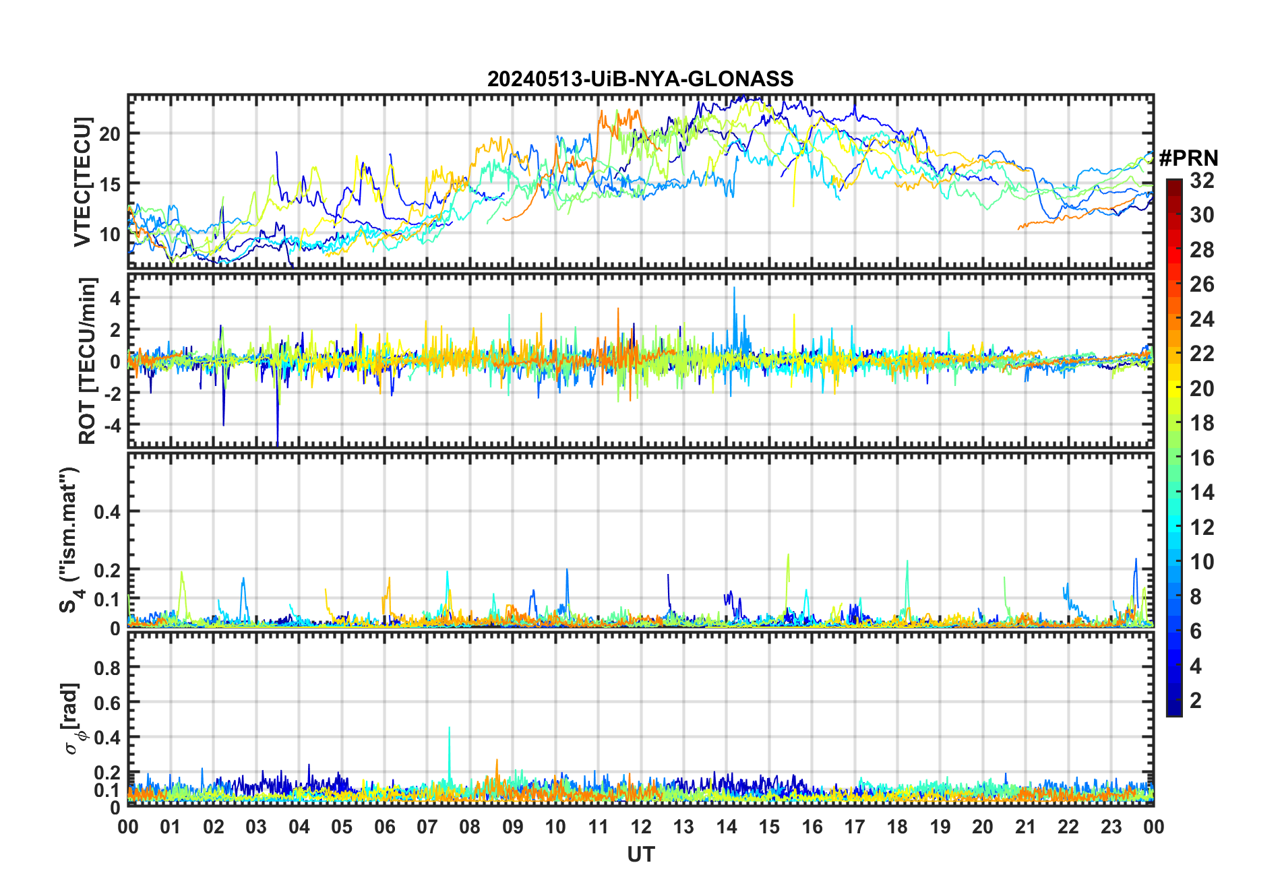Select the colorbar tick label 6
Viewport: 1282px width, 896px height.
tap(1196, 631)
